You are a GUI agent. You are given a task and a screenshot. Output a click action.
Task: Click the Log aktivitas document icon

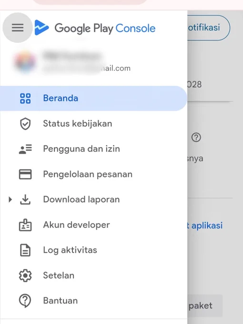coord(25,250)
